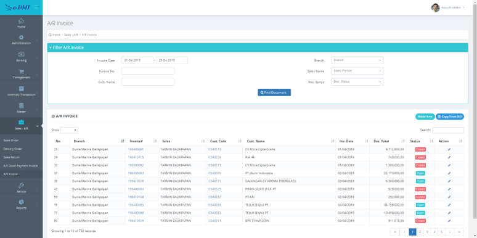This screenshot has height=238, width=477.
Task: Click the Home icon in the breadcrumb
Action: pyautogui.click(x=50, y=35)
